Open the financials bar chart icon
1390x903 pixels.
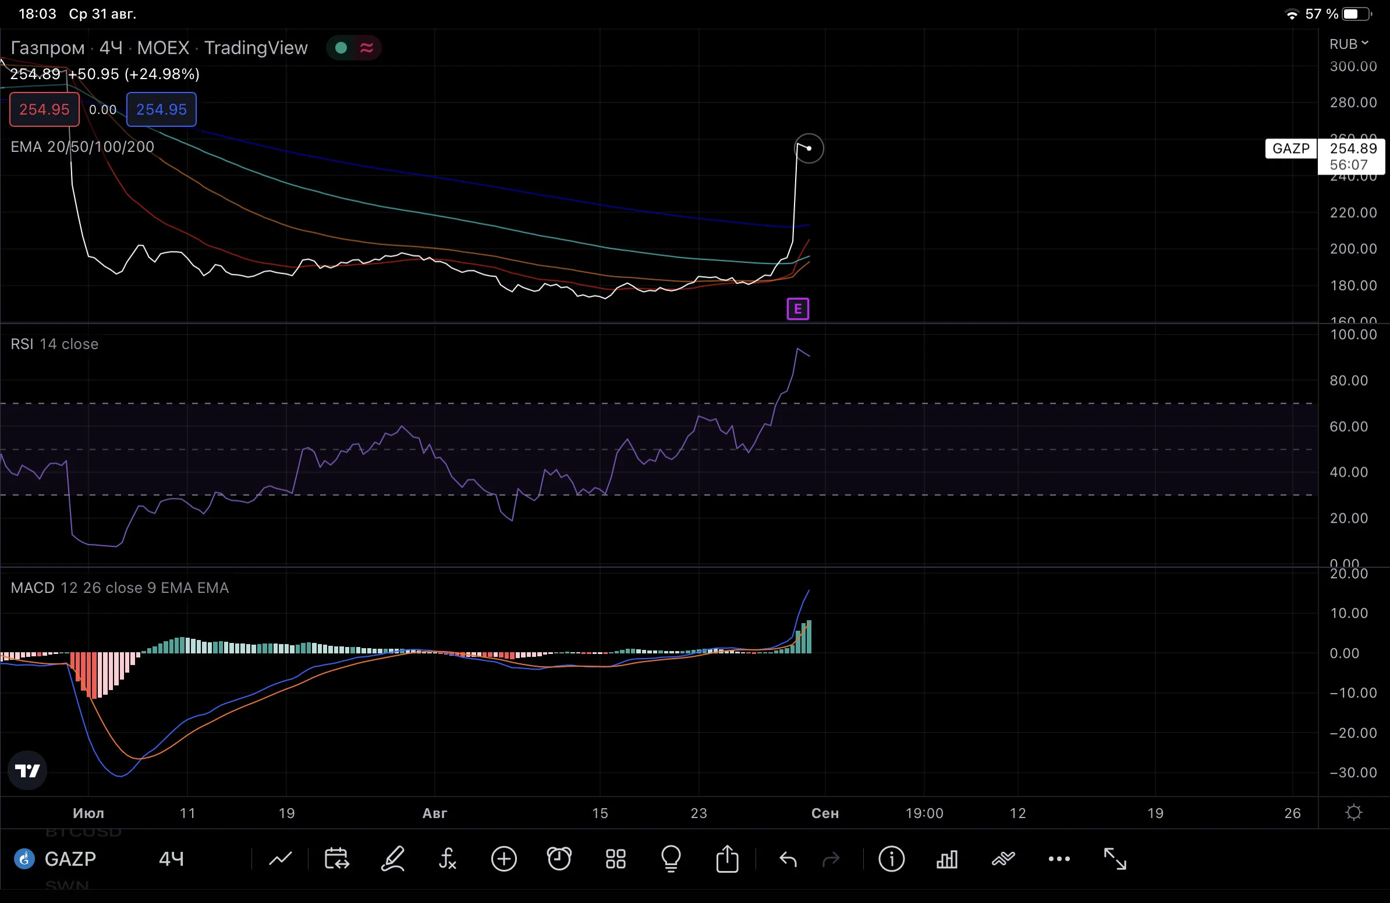tap(946, 859)
